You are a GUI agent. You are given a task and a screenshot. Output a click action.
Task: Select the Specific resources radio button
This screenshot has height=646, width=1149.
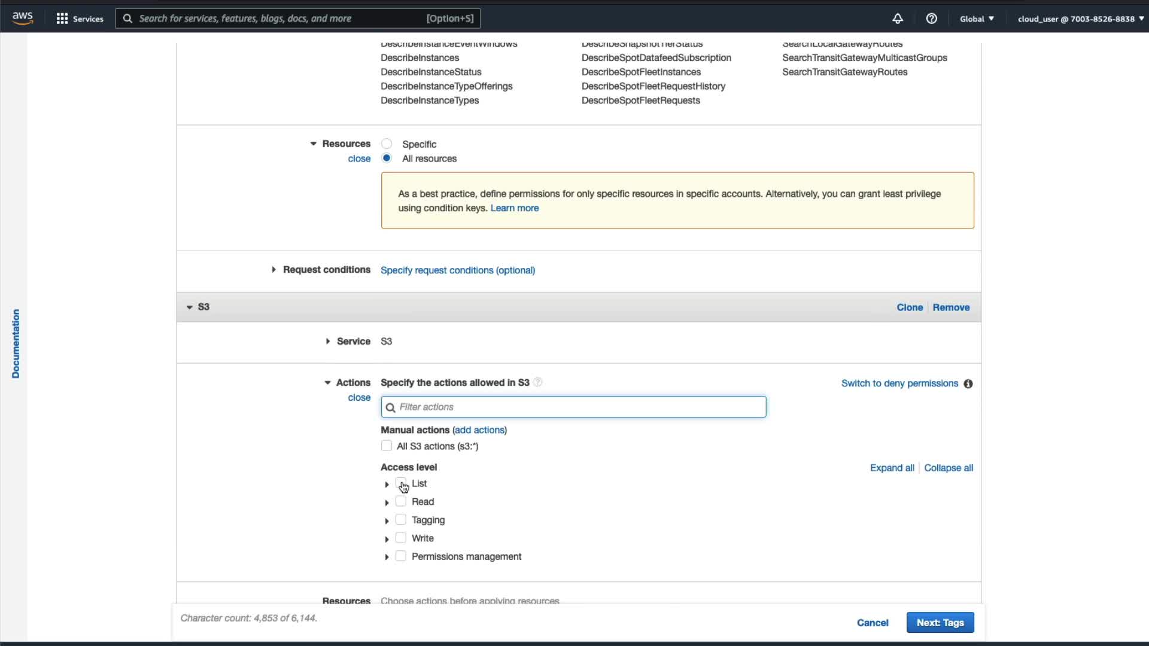click(387, 144)
